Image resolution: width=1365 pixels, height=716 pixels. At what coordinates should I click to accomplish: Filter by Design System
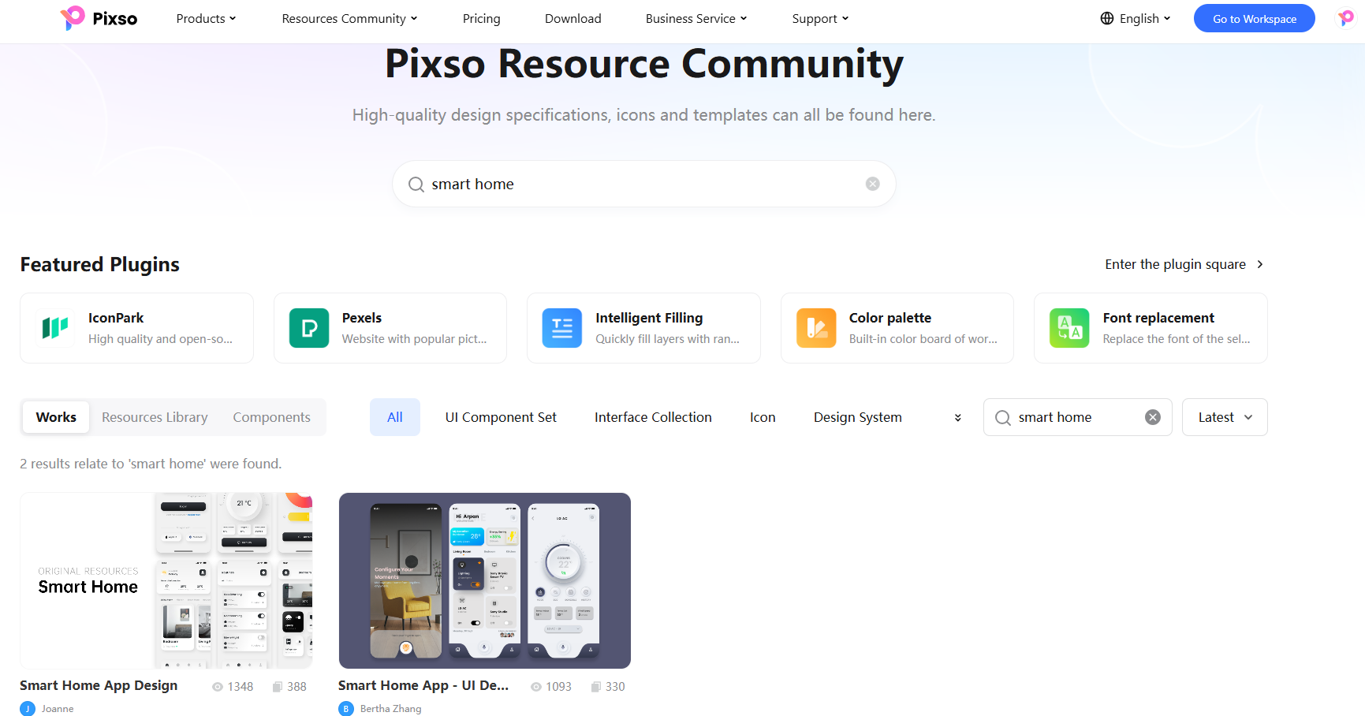858,417
